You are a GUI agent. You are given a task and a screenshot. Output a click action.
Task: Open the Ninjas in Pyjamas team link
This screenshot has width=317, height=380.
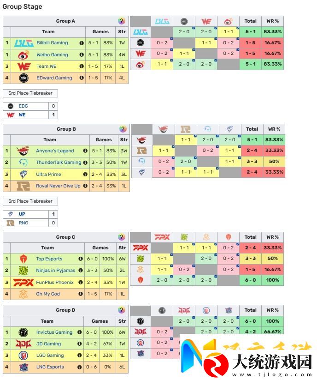pos(56,271)
